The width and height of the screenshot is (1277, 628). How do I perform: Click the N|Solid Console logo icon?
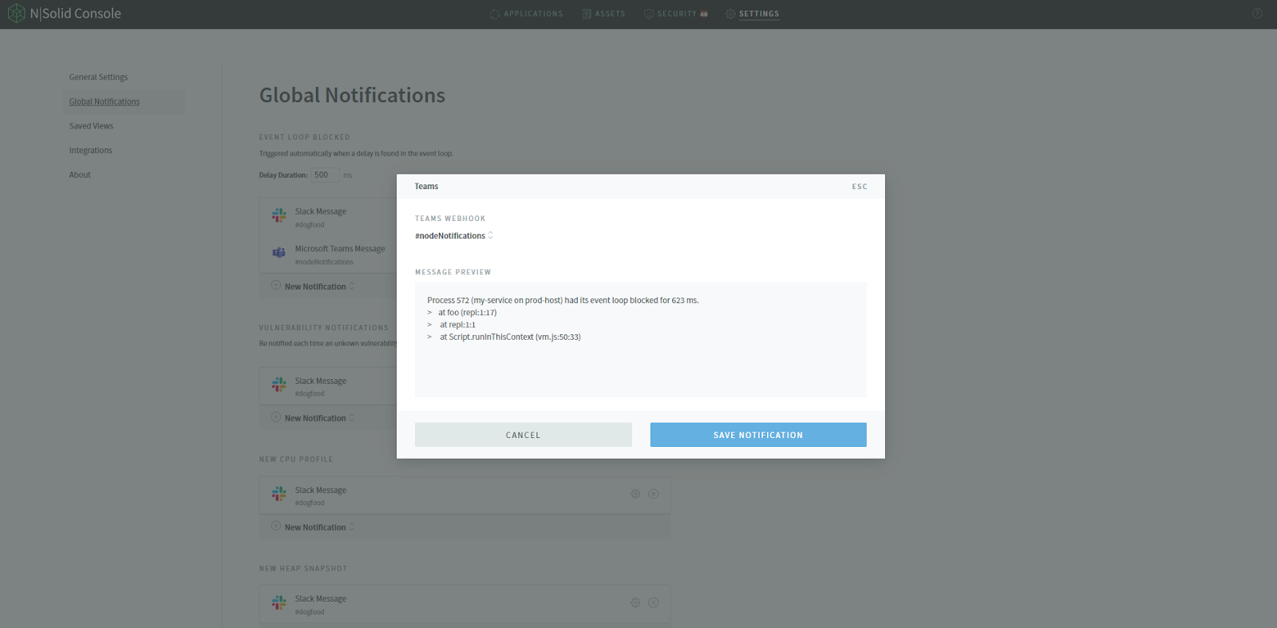(x=16, y=14)
